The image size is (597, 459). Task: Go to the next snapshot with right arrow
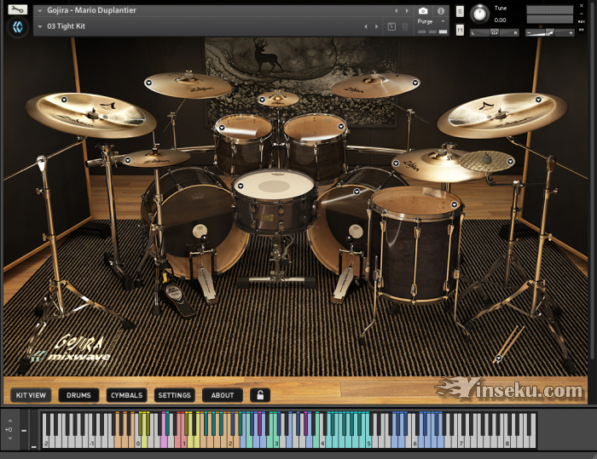tap(378, 26)
